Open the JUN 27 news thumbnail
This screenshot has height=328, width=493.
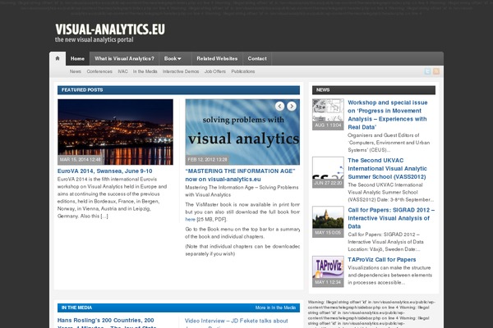pyautogui.click(x=328, y=172)
